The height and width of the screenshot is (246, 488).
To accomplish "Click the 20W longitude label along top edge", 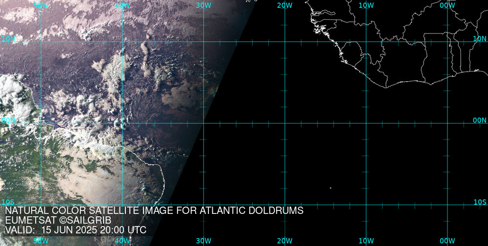I will tap(285, 5).
